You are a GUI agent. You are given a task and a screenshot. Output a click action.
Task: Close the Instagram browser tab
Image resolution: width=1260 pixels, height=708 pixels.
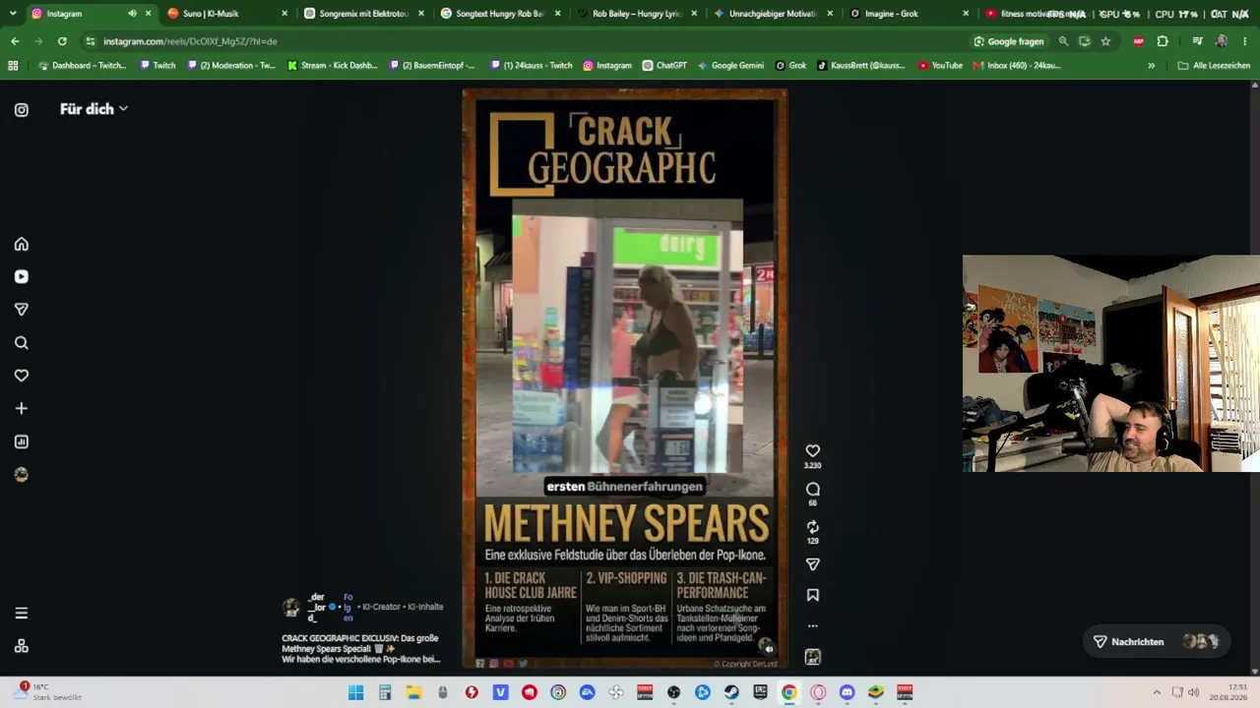[149, 14]
